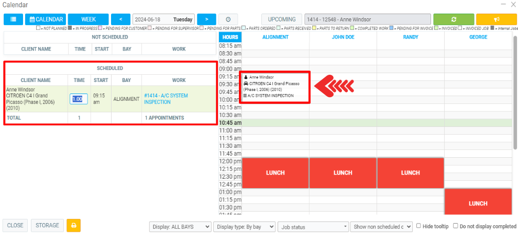The height and width of the screenshot is (233, 518).
Task: Open job link #1414 A/C System Inspection
Action: [x=166, y=99]
